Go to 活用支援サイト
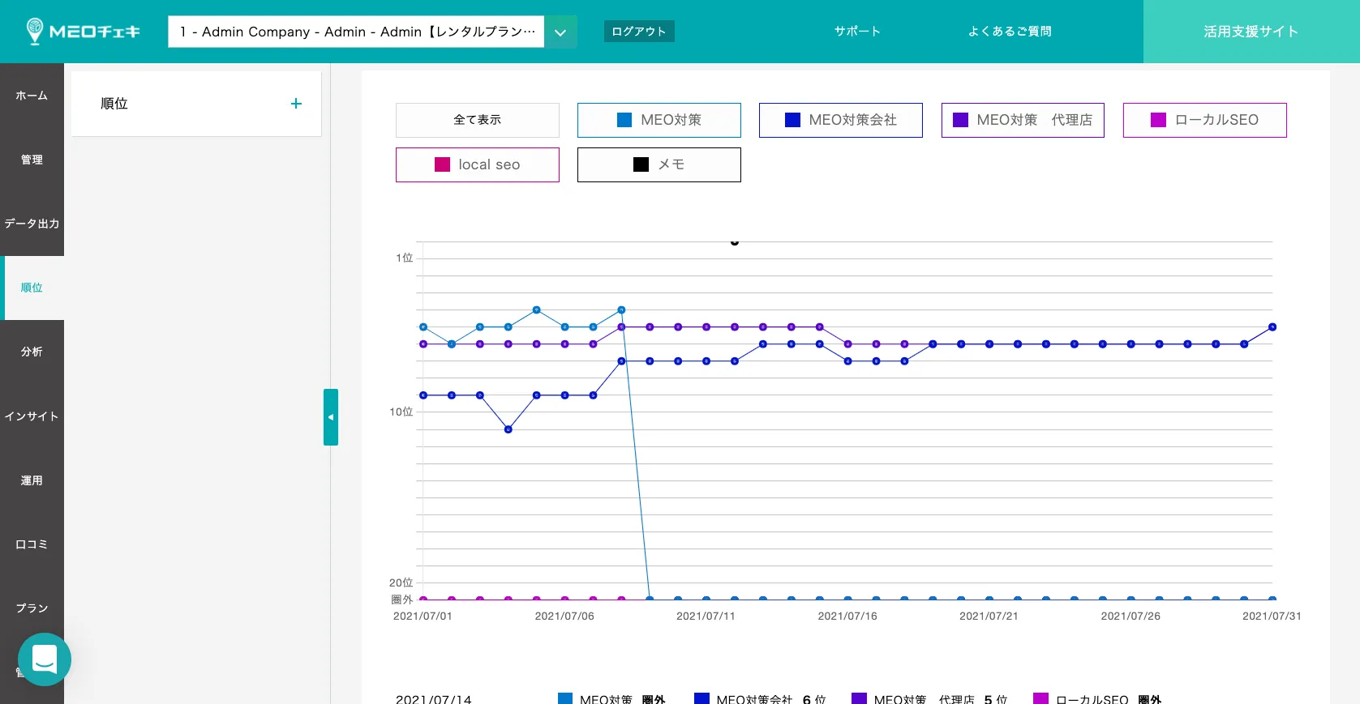The height and width of the screenshot is (704, 1360). [1251, 32]
